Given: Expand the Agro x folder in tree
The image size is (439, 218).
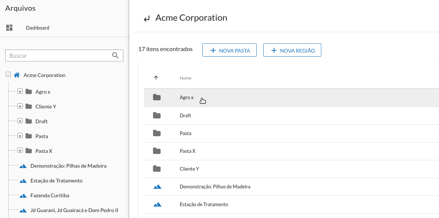Looking at the screenshot, I should tap(20, 91).
